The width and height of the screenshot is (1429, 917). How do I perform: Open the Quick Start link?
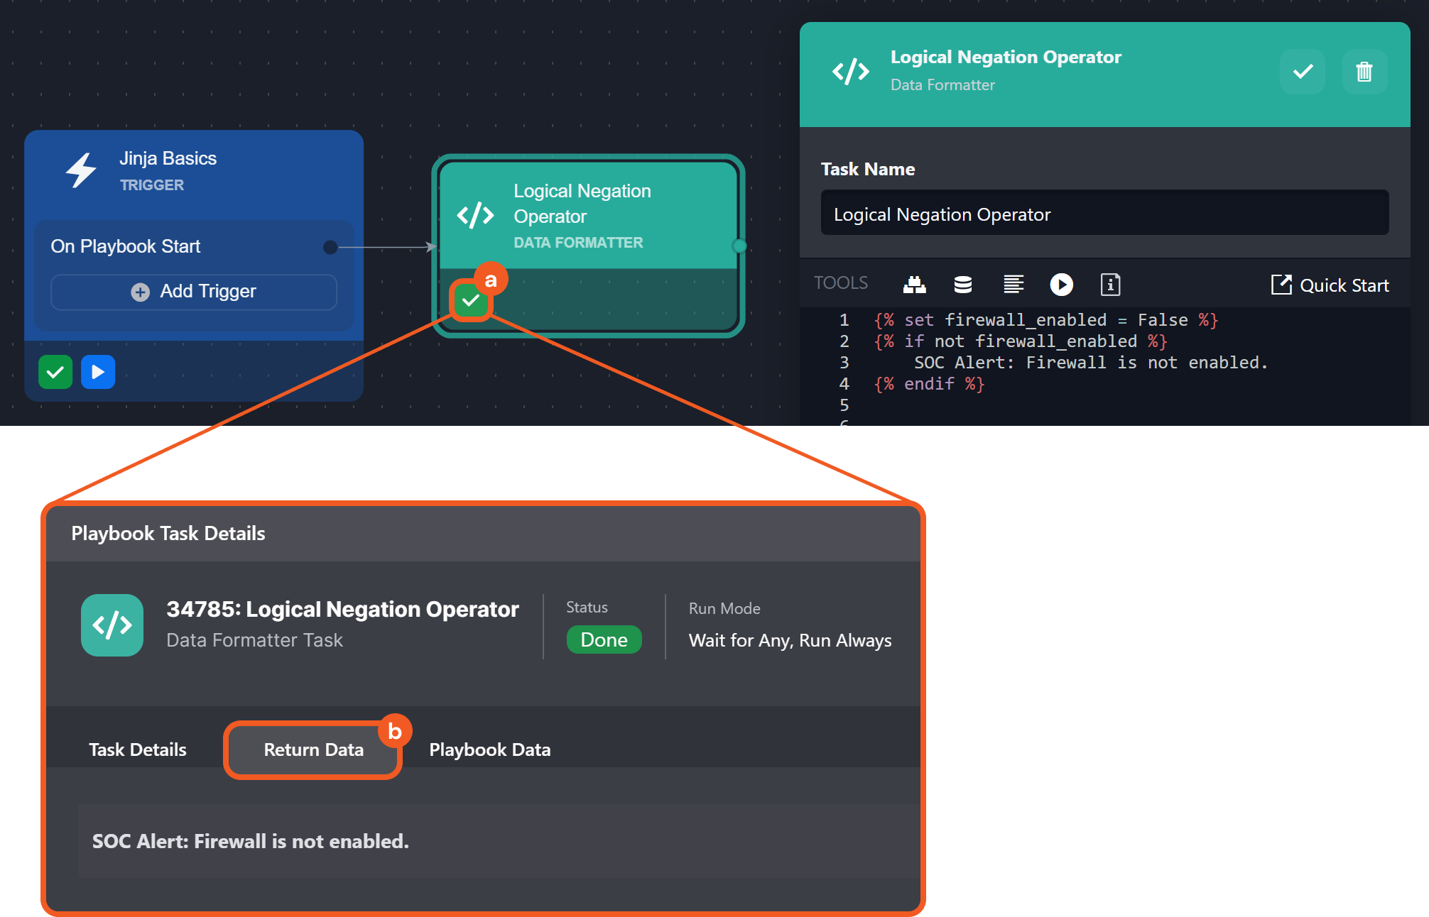click(x=1330, y=285)
